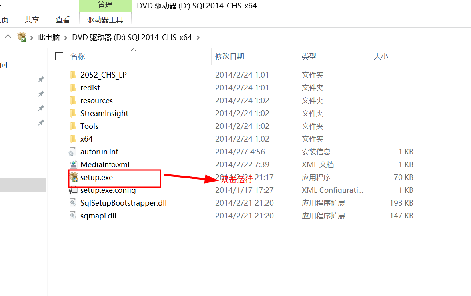This screenshot has width=471, height=296.
Task: Click the pin icon beside the Tools row
Action: [41, 122]
